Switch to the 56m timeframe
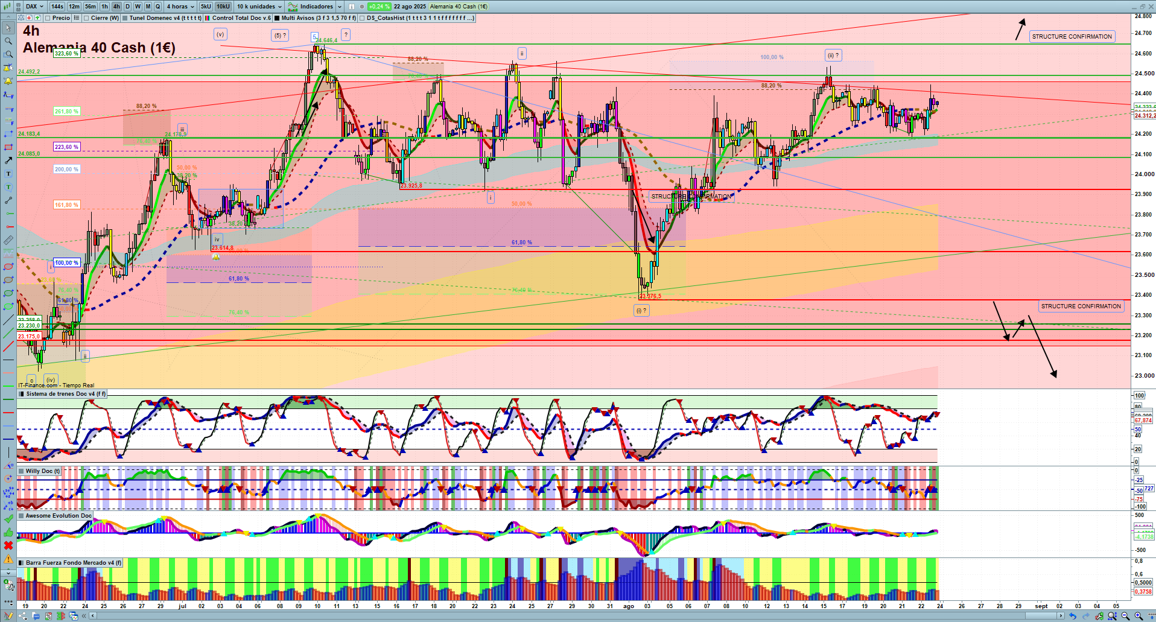Viewport: 1156px width, 622px height. click(x=91, y=7)
